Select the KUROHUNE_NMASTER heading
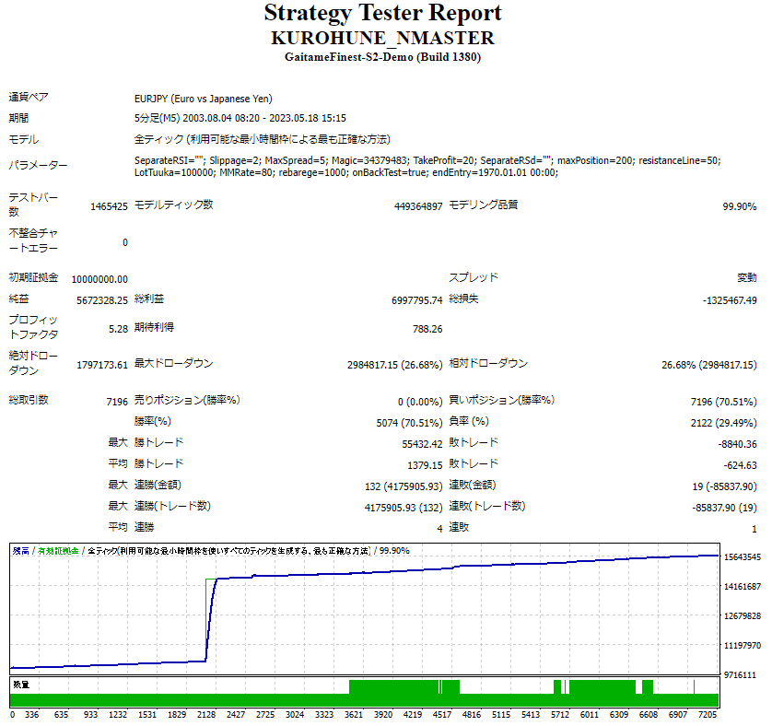 click(x=382, y=38)
